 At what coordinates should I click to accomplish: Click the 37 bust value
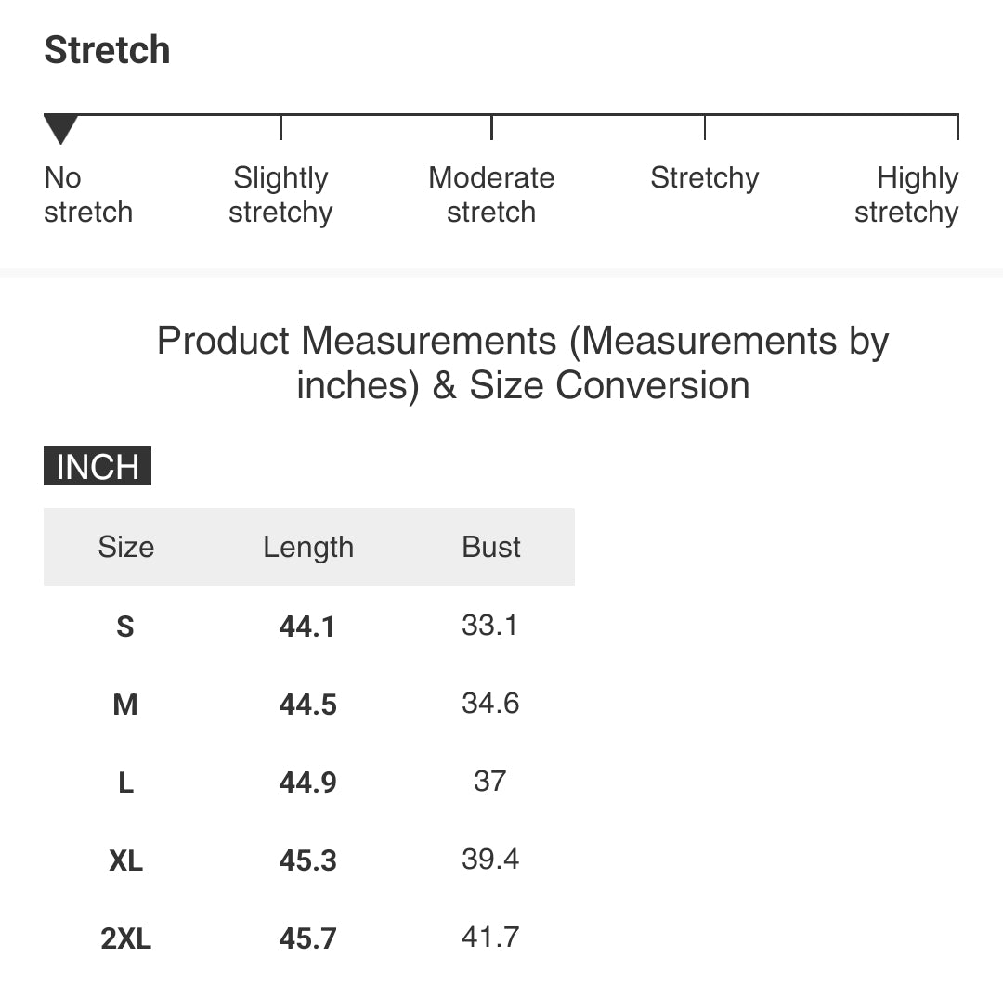[x=490, y=782]
